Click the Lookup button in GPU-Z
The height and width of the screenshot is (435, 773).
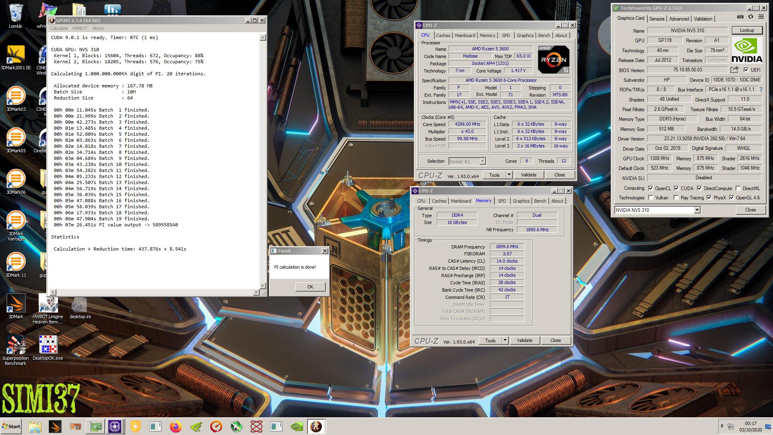point(746,30)
